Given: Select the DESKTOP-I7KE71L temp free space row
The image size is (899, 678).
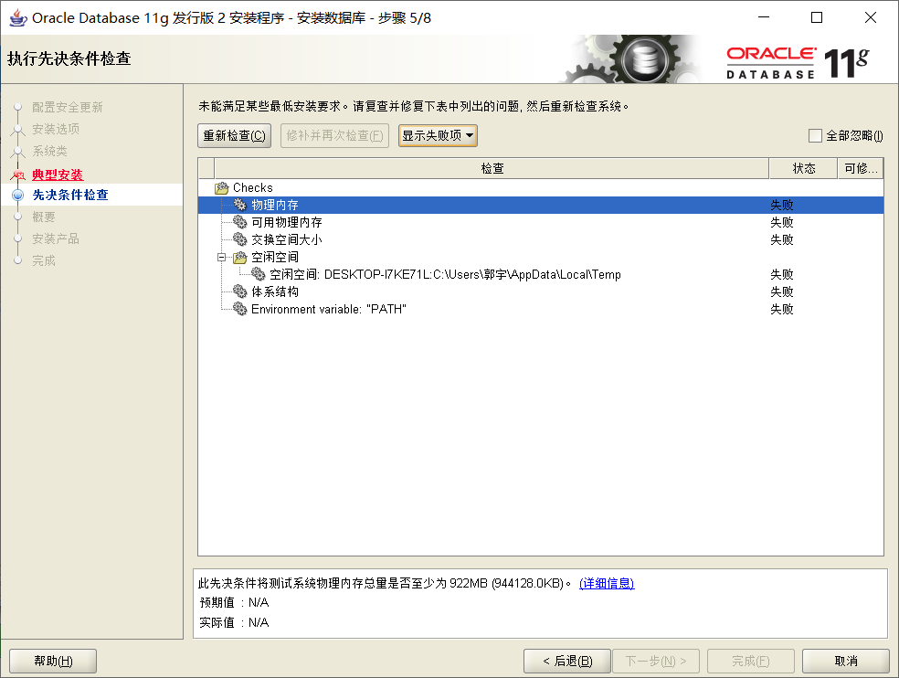Looking at the screenshot, I should (x=541, y=274).
